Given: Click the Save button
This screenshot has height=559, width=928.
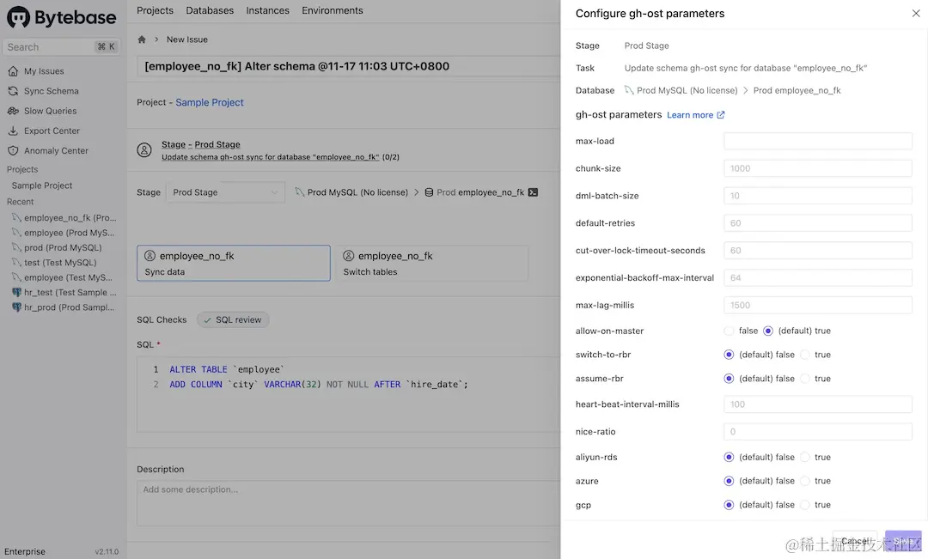Looking at the screenshot, I should coord(903,541).
